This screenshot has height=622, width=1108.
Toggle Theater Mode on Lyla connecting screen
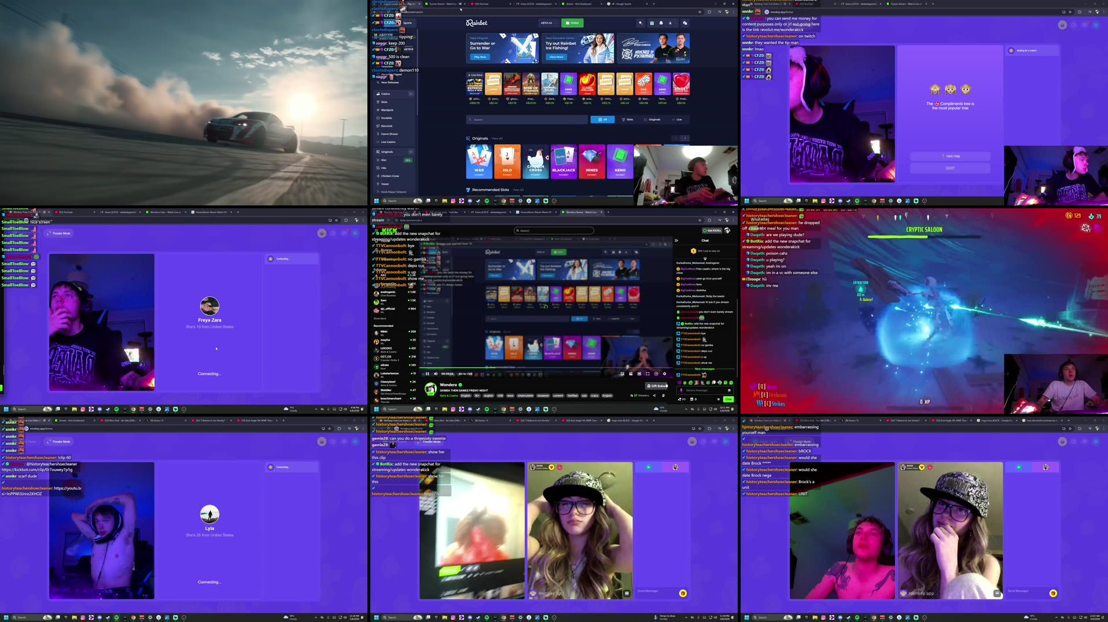60,441
